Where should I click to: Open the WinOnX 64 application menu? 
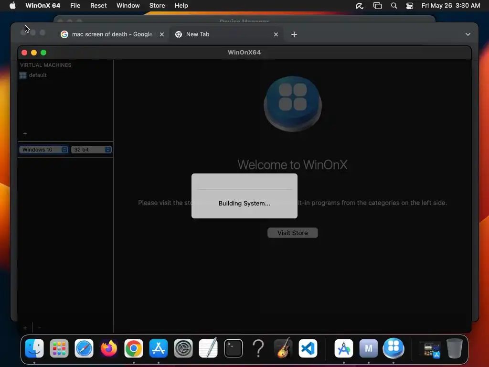(43, 6)
